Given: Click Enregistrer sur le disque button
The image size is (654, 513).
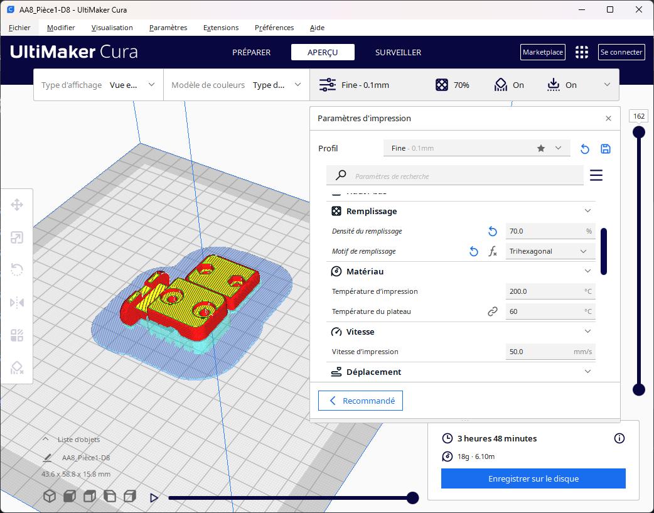Looking at the screenshot, I should coord(533,478).
